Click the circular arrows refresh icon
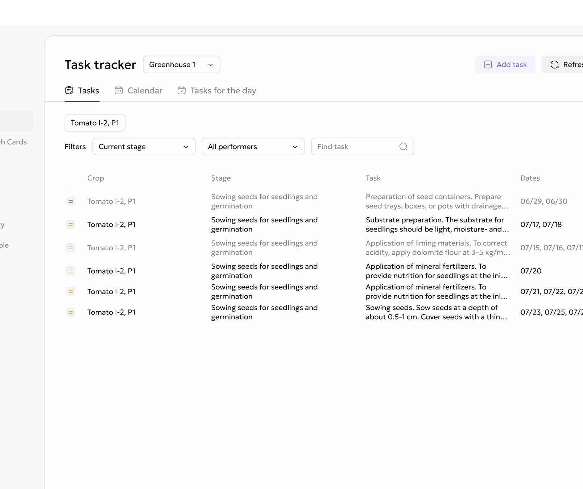 pos(555,65)
